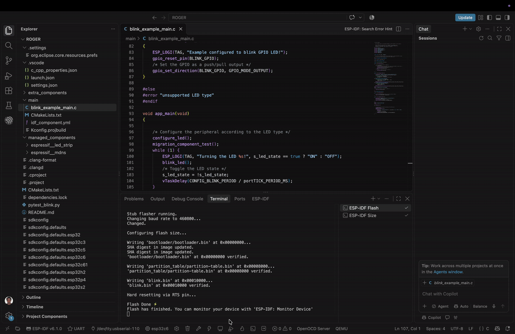The image size is (515, 334).
Task: Open the ROGER command center search box
Action: [x=257, y=17]
